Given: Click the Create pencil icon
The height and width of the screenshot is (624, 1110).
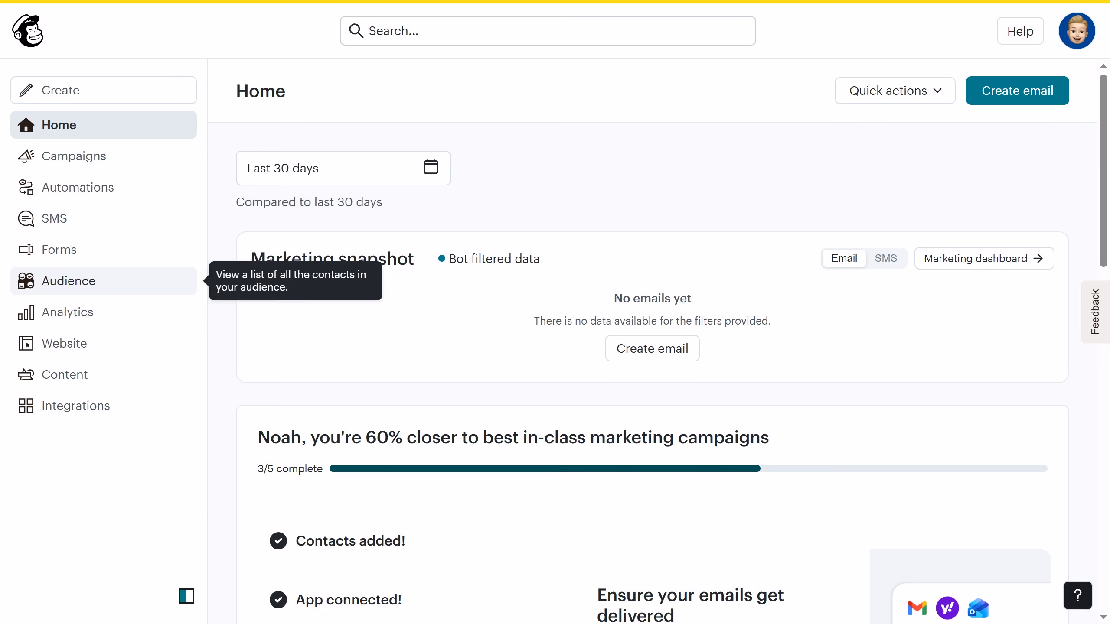Looking at the screenshot, I should pyautogui.click(x=26, y=90).
